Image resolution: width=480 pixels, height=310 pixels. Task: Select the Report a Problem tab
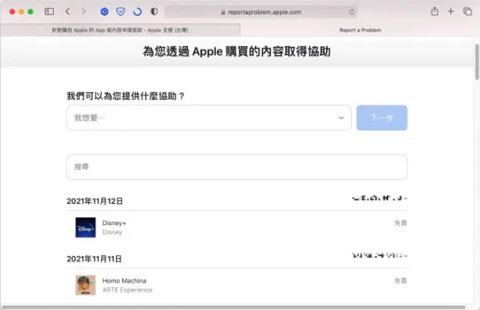[x=359, y=30]
